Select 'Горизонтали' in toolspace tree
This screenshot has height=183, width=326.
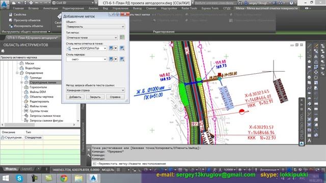[x=38, y=87]
